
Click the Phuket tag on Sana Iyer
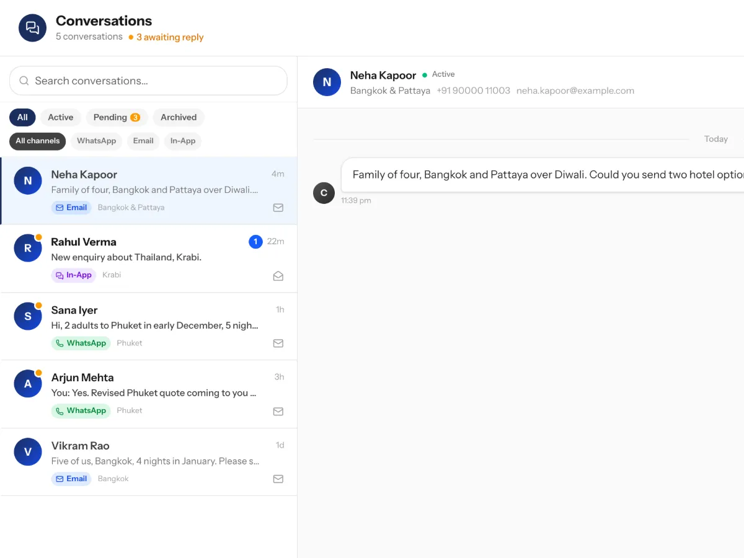[130, 343]
